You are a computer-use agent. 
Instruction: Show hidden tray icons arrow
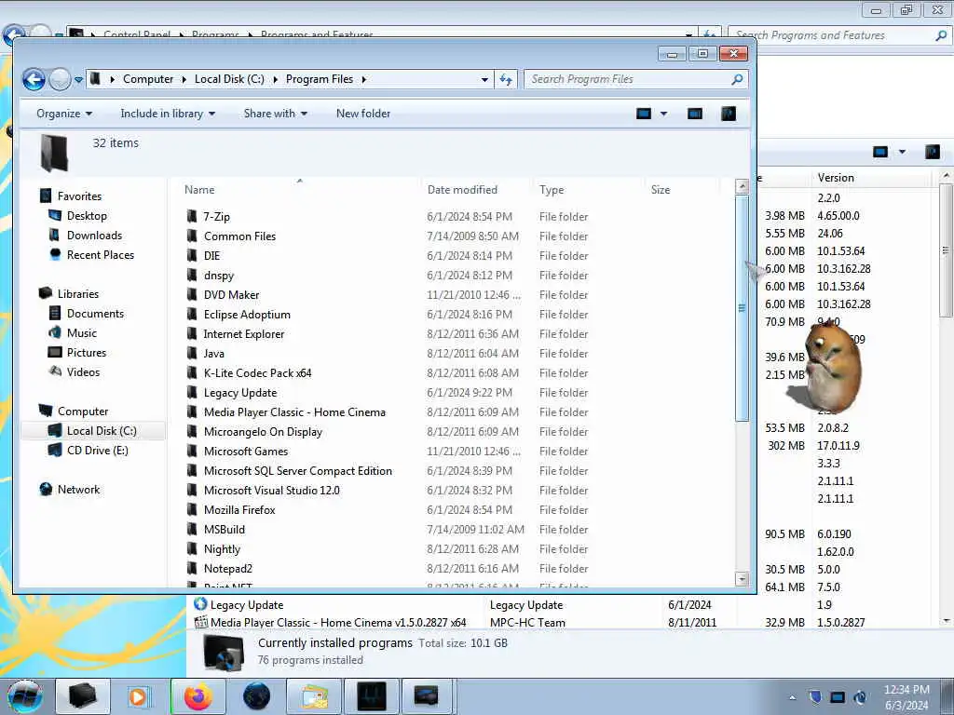tap(792, 698)
